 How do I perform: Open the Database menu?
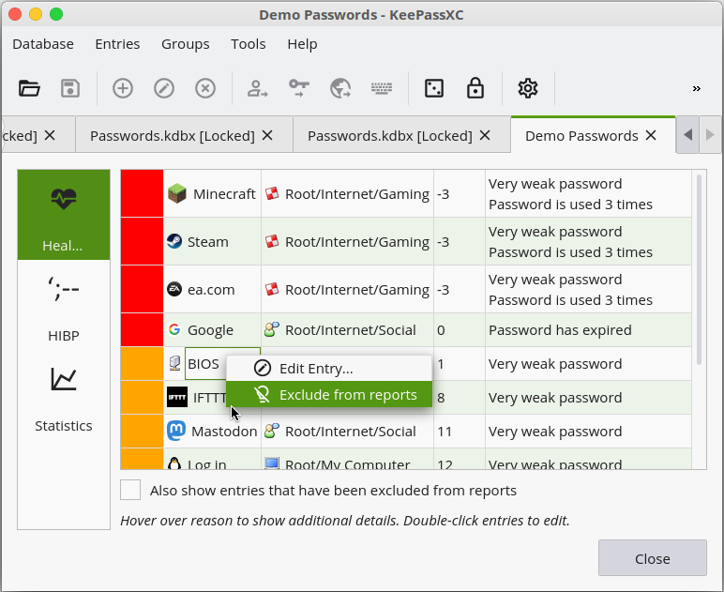click(43, 44)
